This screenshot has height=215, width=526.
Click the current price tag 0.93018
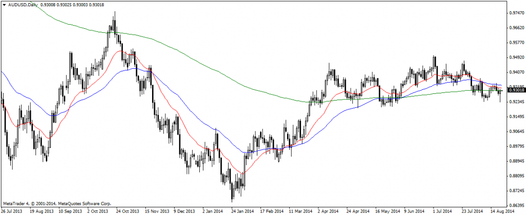pyautogui.click(x=516, y=90)
